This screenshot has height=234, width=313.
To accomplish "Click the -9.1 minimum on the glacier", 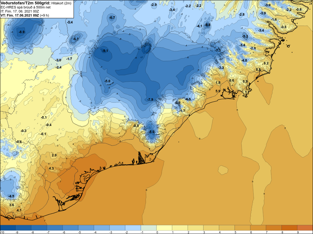I will (x=105, y=51).
